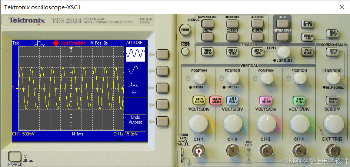Click the white trigger position marker above the waveform
This screenshot has height=167, width=350.
(71, 48)
